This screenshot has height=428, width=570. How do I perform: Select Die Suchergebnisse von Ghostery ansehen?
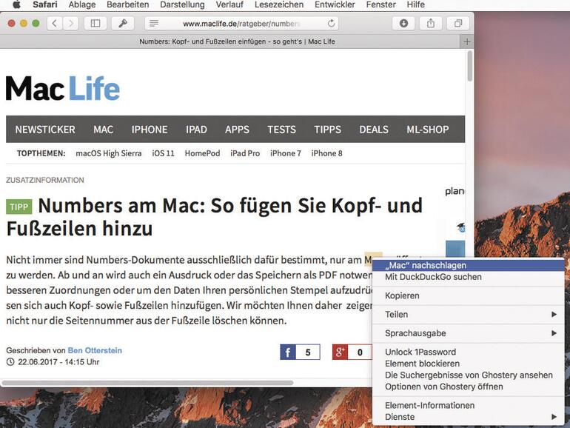(x=468, y=375)
